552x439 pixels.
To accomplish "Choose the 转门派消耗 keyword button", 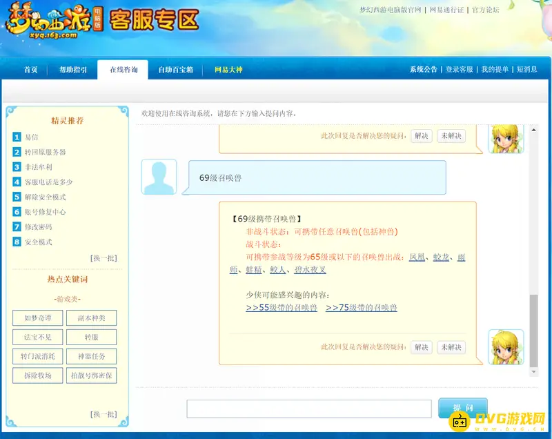I will click(38, 356).
